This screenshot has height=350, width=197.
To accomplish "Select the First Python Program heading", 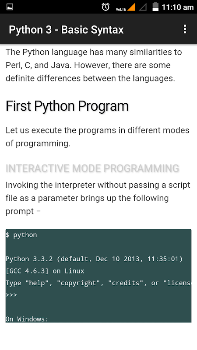I will pyautogui.click(x=67, y=106).
